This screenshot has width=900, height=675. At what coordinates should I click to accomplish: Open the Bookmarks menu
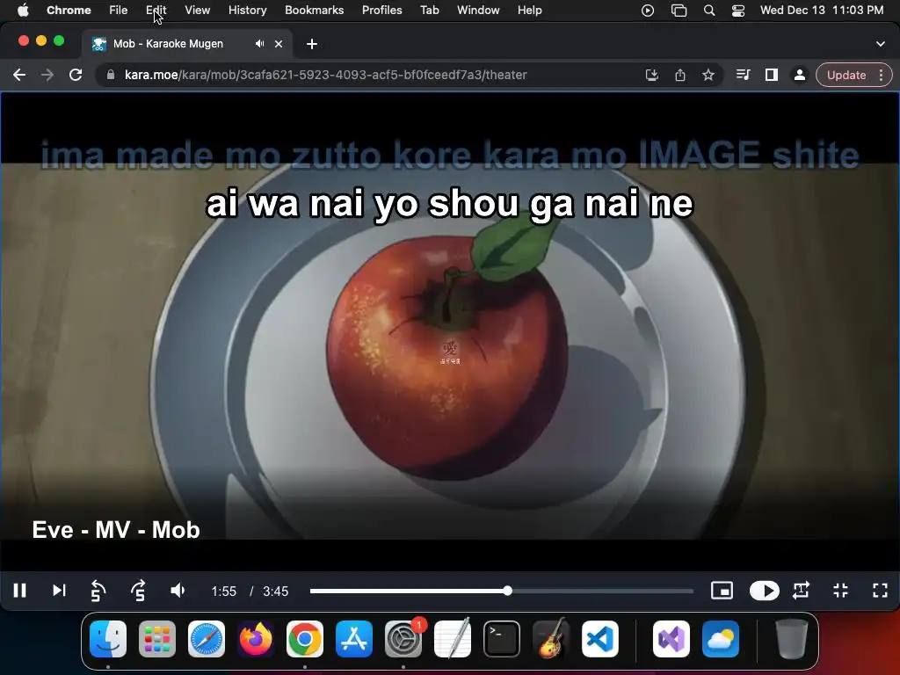tap(314, 11)
